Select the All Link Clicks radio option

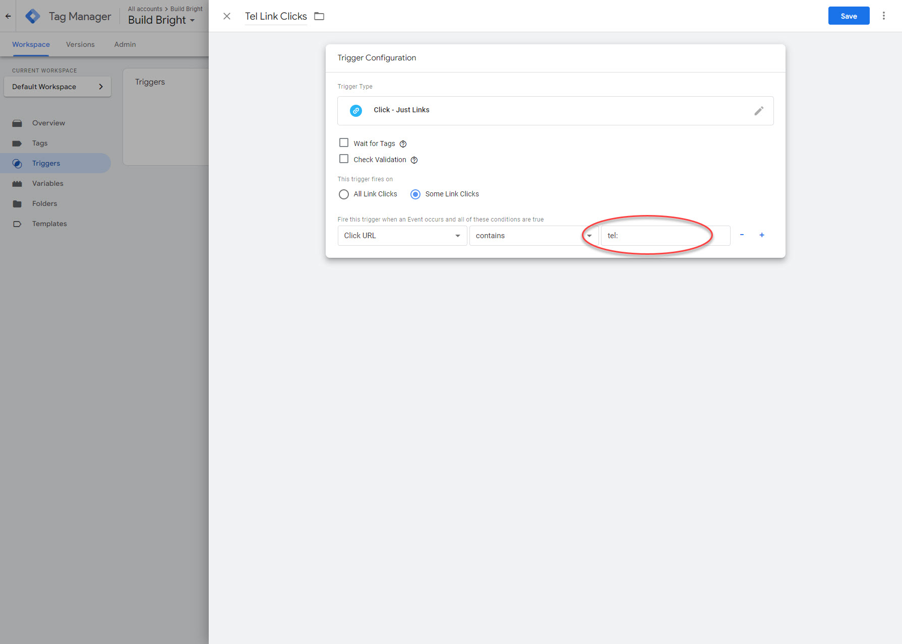(344, 194)
